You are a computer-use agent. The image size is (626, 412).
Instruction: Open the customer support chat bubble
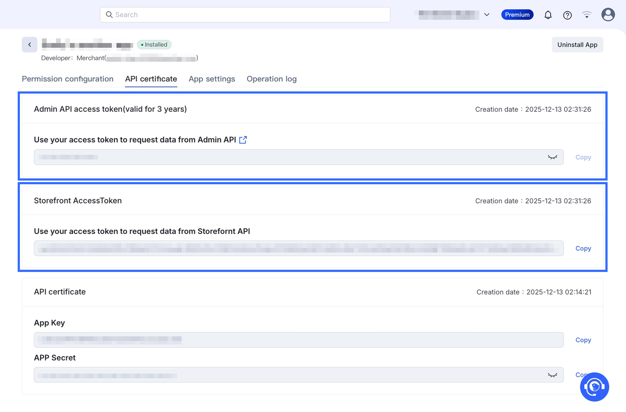click(x=594, y=387)
